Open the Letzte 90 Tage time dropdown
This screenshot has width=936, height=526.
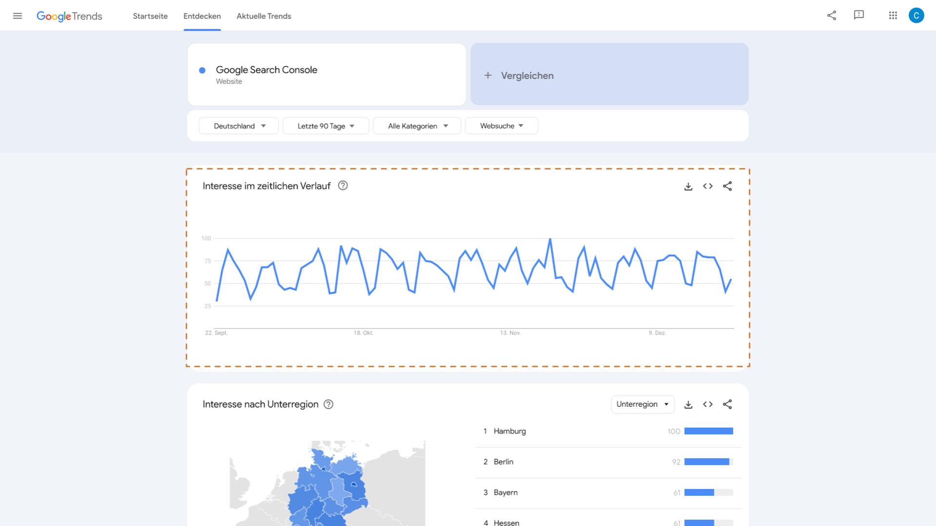click(x=326, y=126)
